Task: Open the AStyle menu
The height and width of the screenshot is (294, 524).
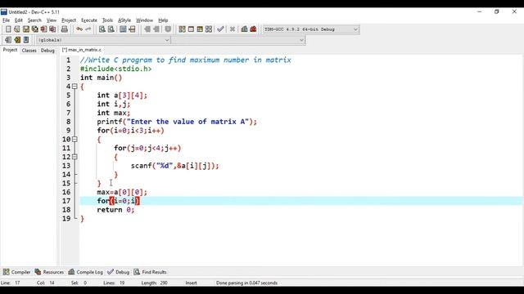Action: 124,20
